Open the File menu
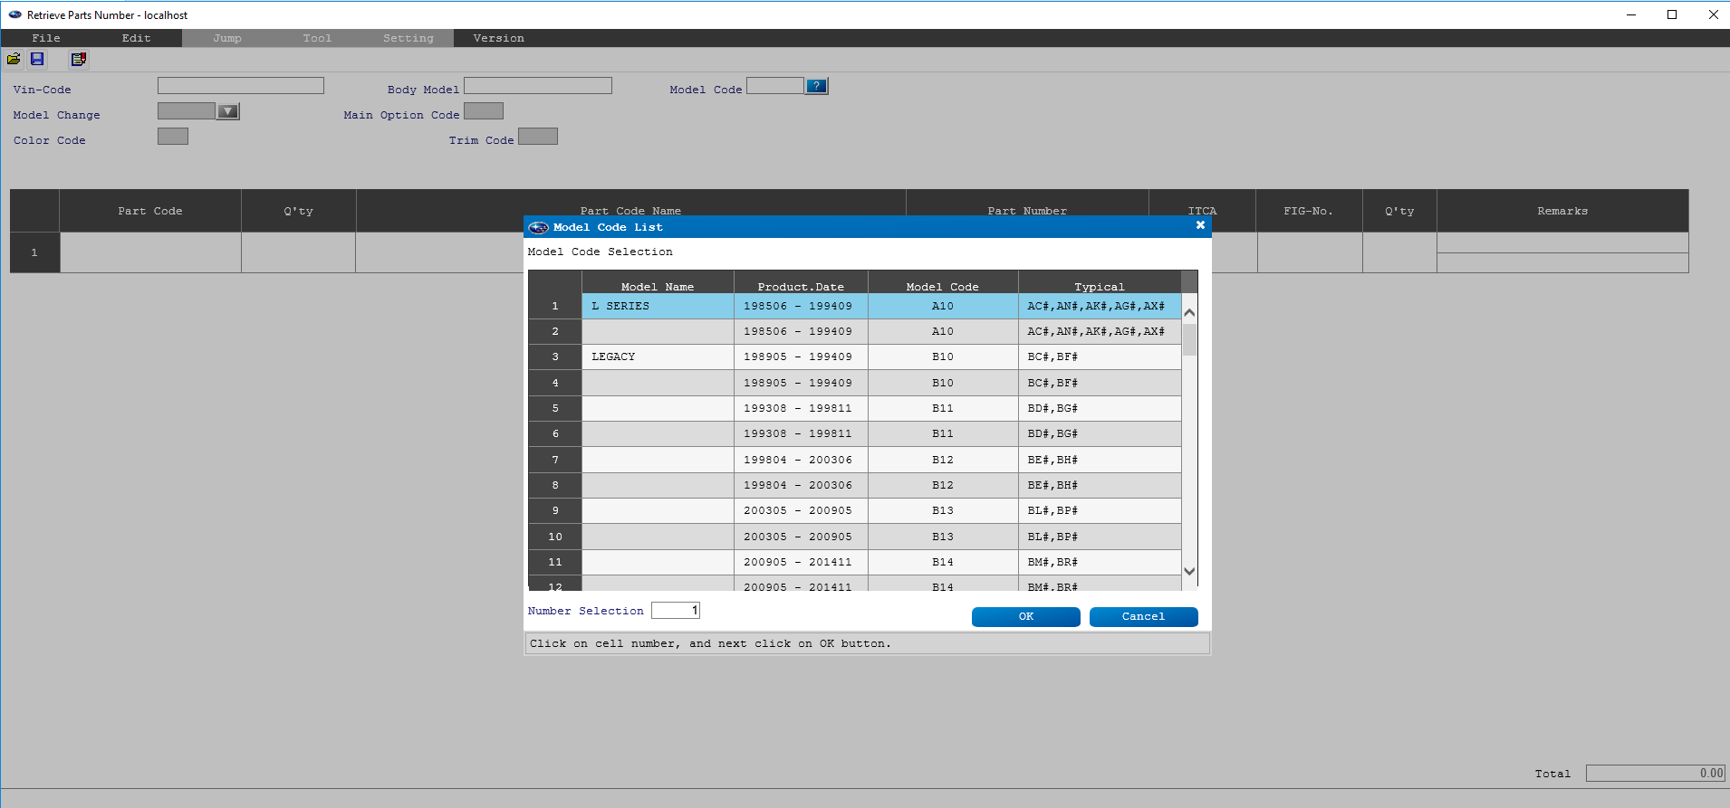1730x808 pixels. [46, 38]
